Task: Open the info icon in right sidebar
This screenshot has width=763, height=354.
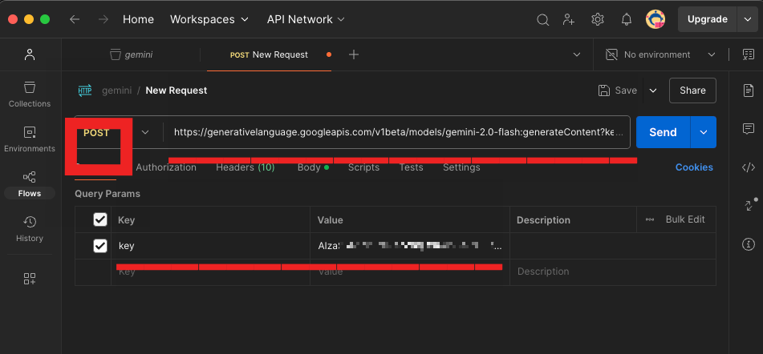Action: point(749,244)
